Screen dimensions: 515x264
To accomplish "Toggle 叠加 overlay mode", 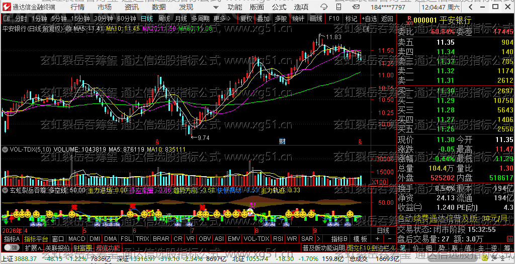I will (x=263, y=19).
